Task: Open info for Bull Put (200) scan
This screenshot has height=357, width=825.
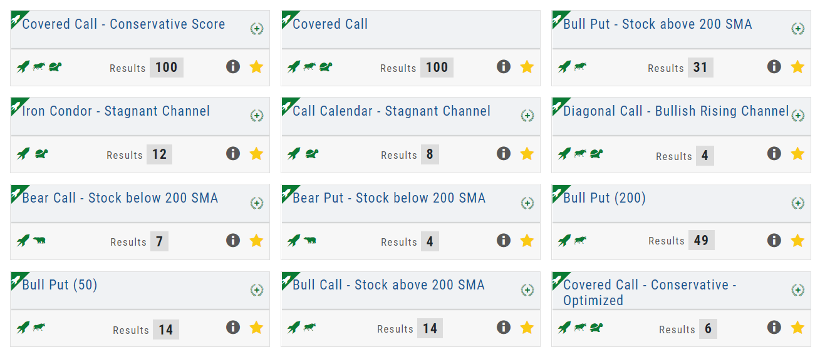Action: tap(774, 240)
